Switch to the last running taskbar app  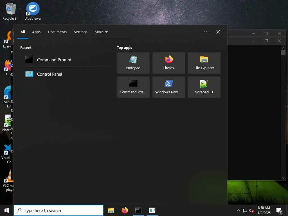[x=152, y=210]
